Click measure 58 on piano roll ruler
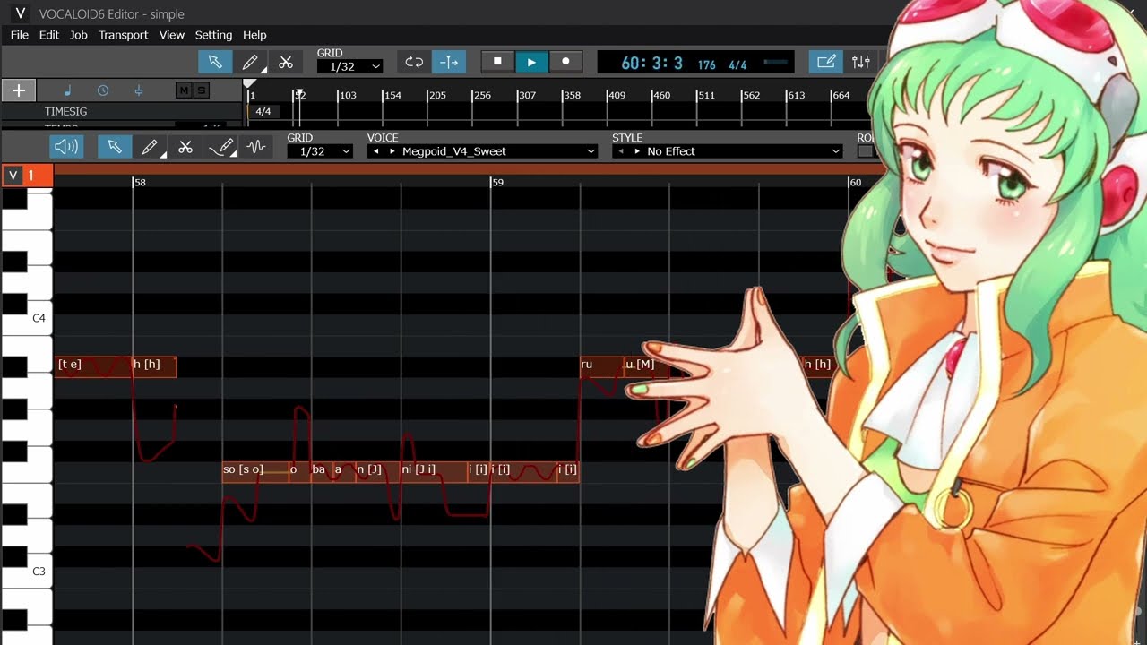This screenshot has width=1147, height=645. pyautogui.click(x=140, y=182)
